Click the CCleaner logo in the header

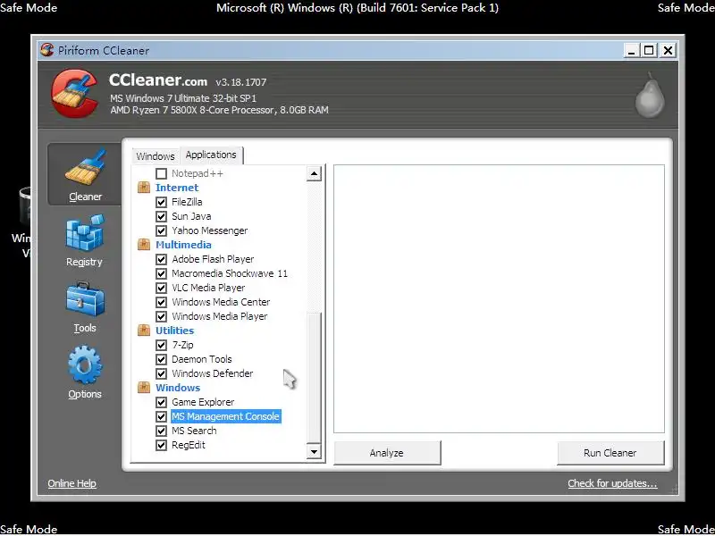[75, 94]
